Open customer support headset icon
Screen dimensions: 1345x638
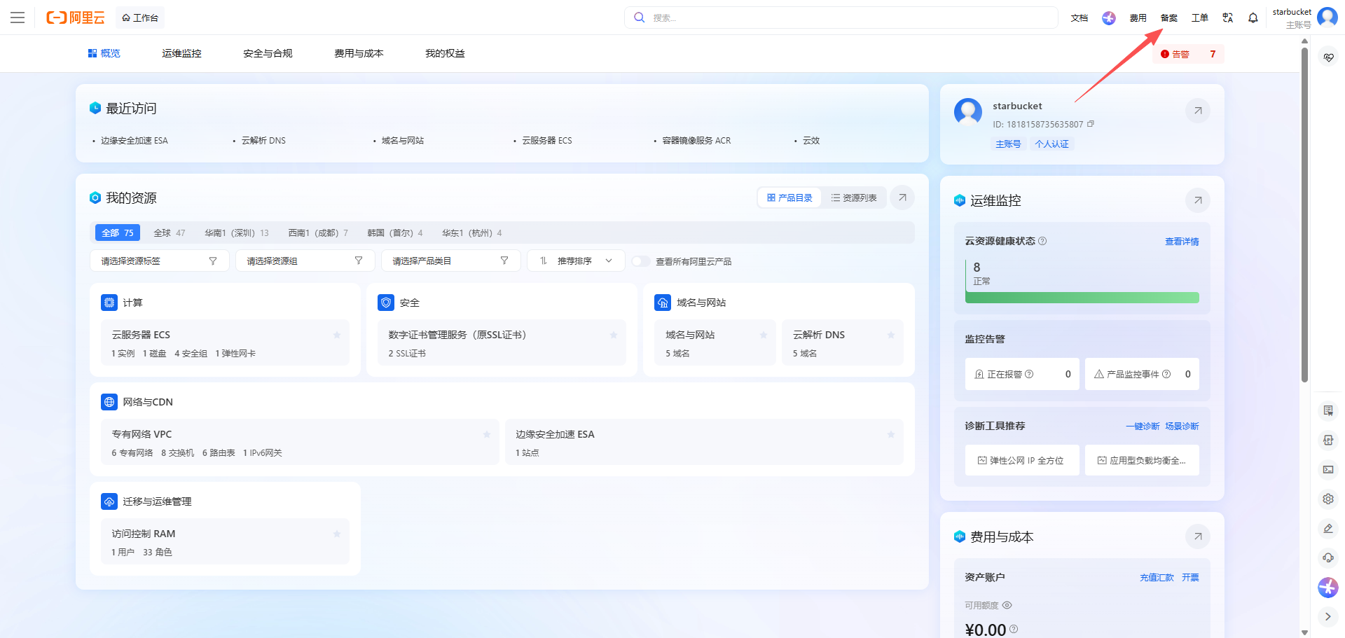click(x=1328, y=557)
